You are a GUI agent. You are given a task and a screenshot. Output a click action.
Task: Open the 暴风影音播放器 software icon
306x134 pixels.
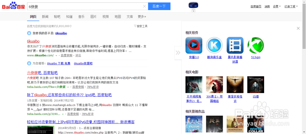[x=235, y=45]
